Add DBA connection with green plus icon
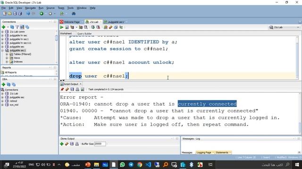The height and width of the screenshot is (169, 302). point(3,84)
